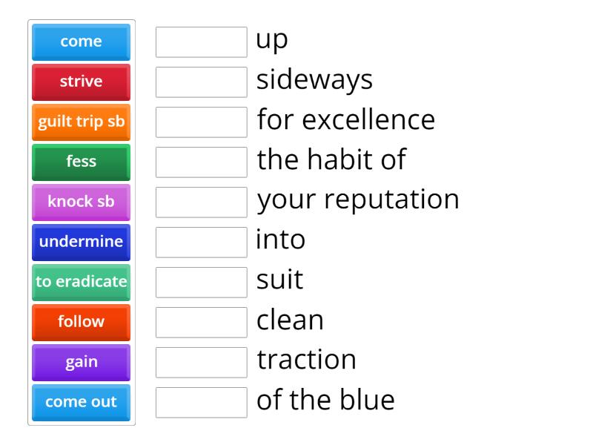Click the light blue 'come out' tile
This screenshot has height=445, width=593.
pos(81,403)
